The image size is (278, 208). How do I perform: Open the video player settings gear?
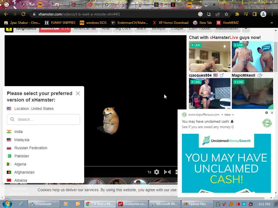[x=157, y=172]
